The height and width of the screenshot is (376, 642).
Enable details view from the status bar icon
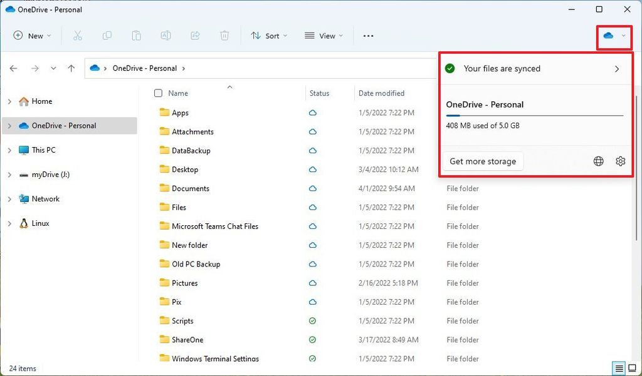click(x=618, y=368)
